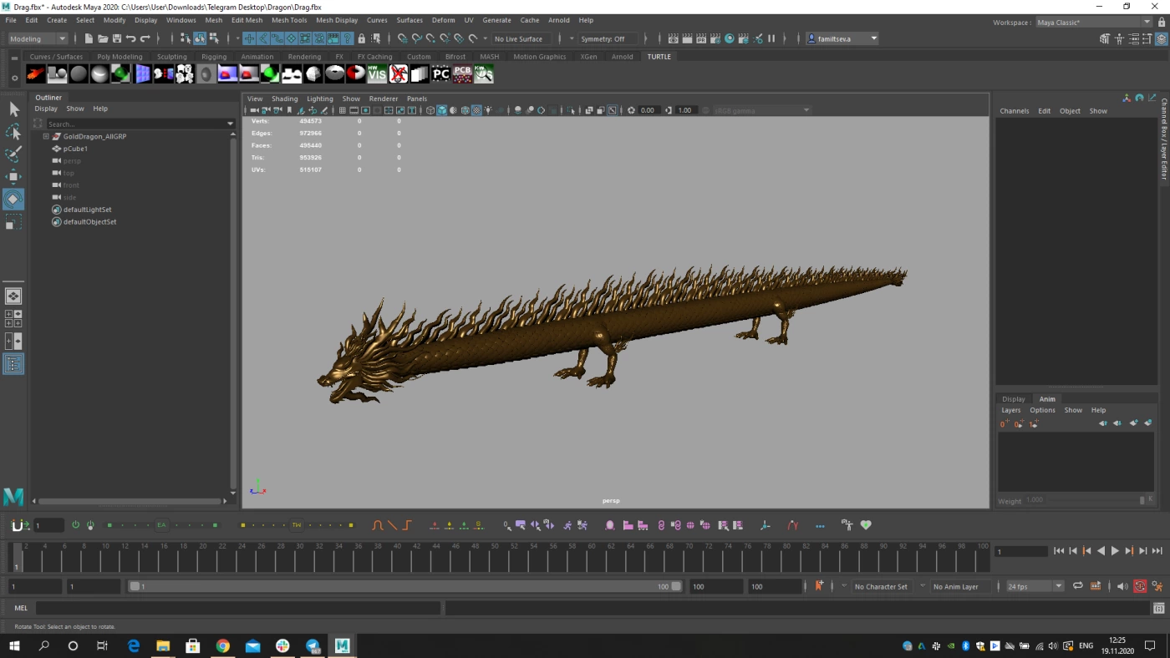Toggle sound mute icon in range slider

(1122, 586)
